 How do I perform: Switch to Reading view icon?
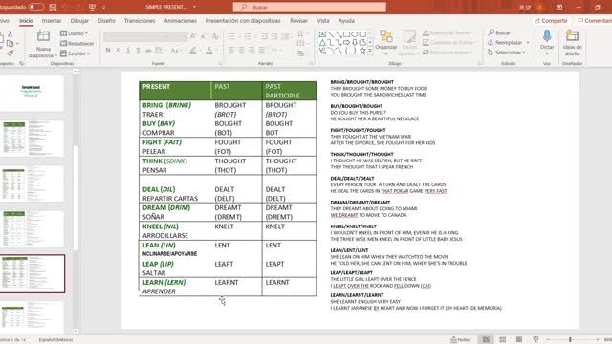pos(519,340)
